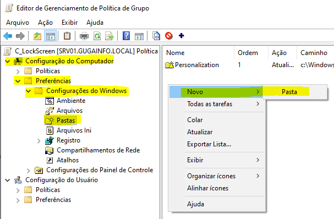Click the Arquivos Ini document icon
334x219 pixels.
point(50,130)
